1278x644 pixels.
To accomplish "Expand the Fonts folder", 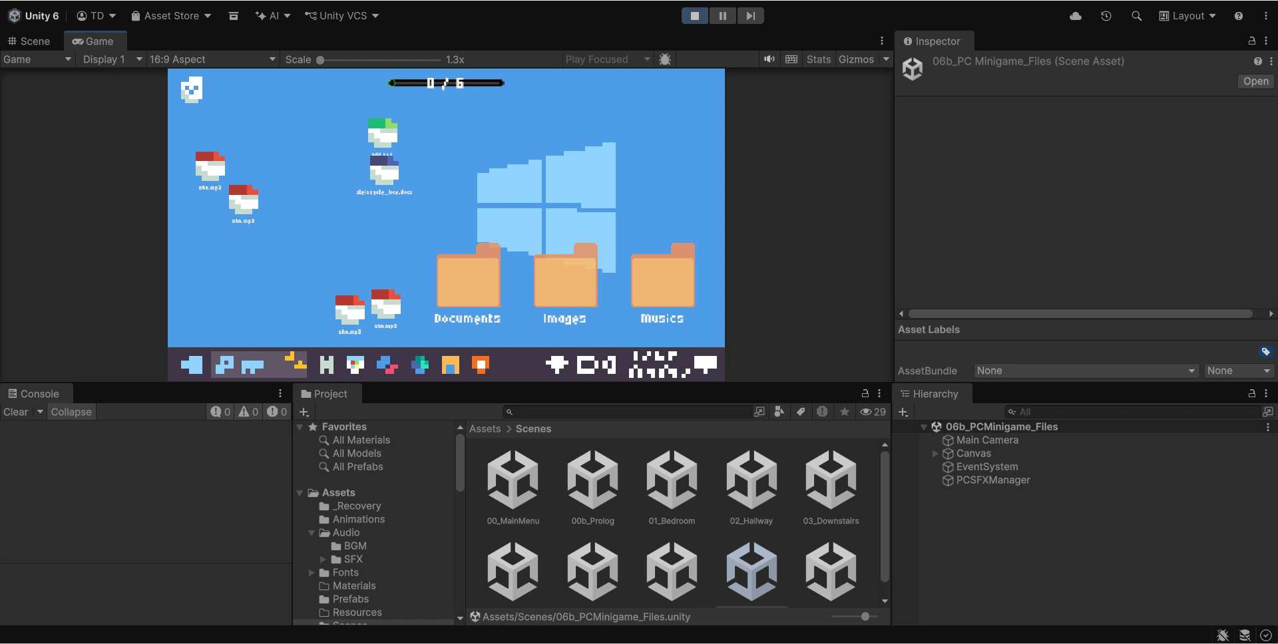I will tap(311, 573).
